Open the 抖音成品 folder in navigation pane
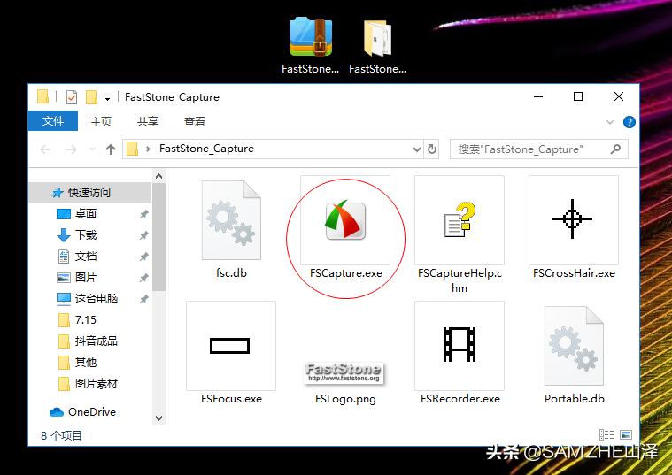Viewport: 672px width, 475px height. [96, 341]
